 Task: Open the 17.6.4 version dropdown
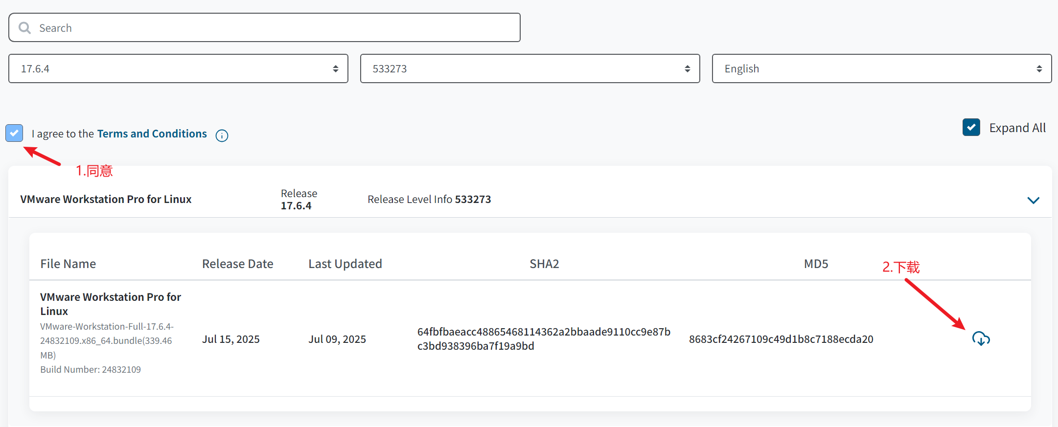(x=178, y=68)
